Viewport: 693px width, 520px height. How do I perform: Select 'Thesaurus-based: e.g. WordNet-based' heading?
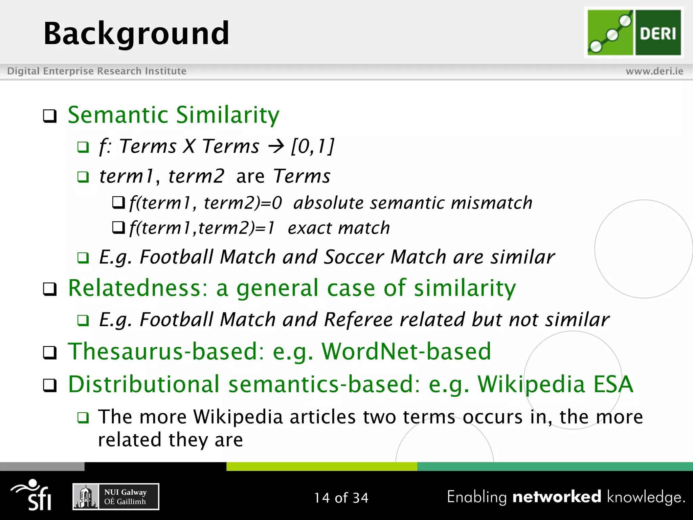click(x=280, y=351)
